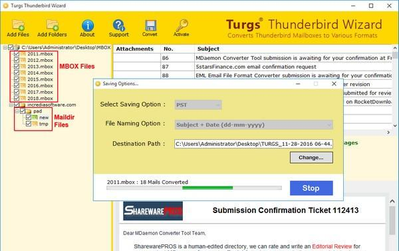
Task: Click preview pane scrollbar up arrow
Action: pyautogui.click(x=392, y=201)
